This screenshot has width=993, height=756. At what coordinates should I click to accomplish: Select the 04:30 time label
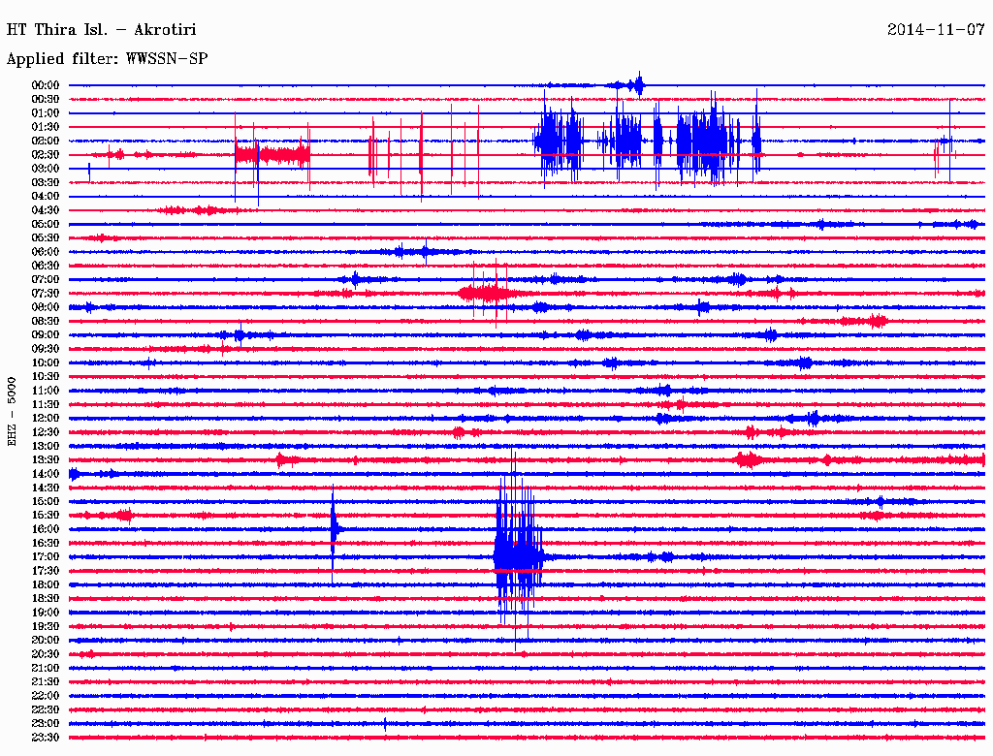point(46,210)
